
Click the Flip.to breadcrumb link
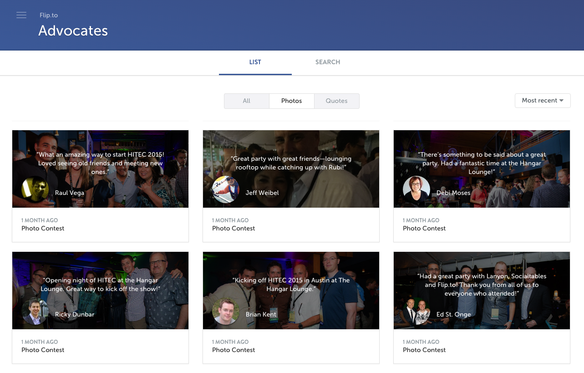point(49,15)
